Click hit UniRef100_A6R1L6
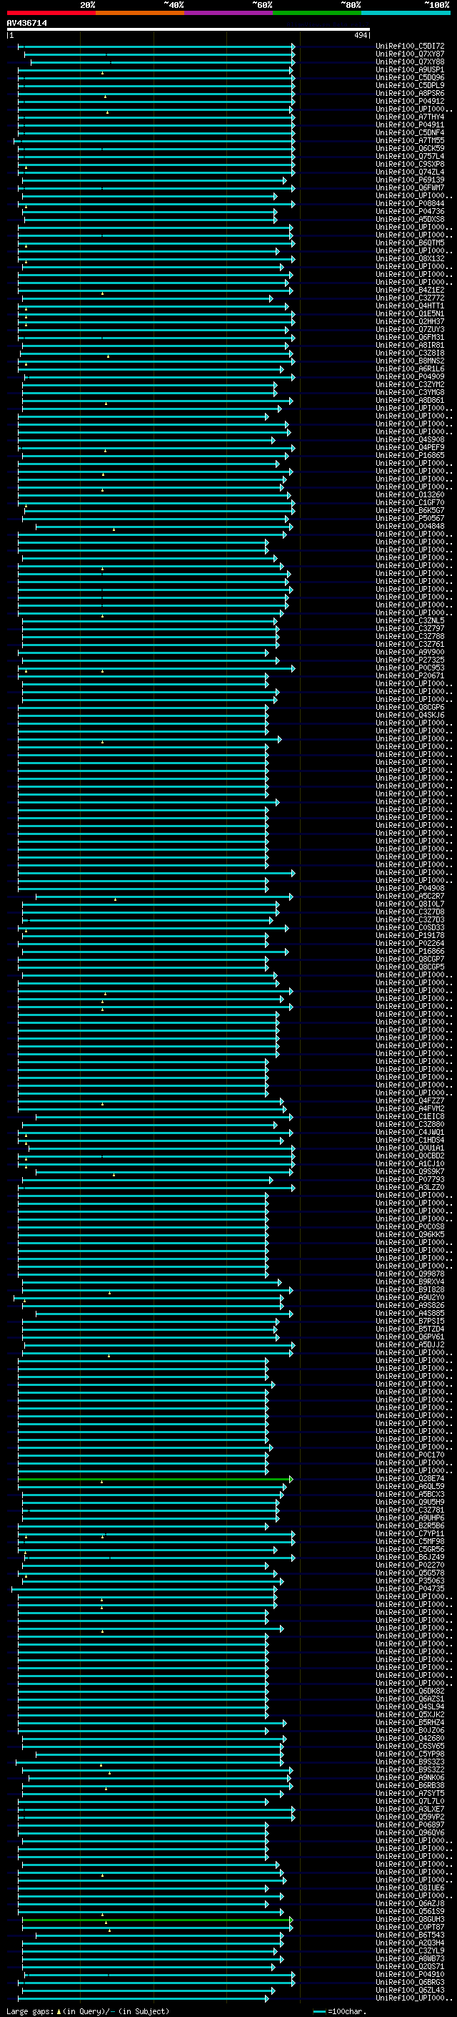 [410, 368]
